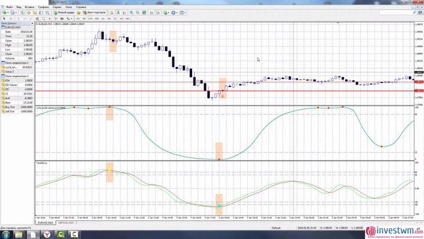Open a new chart with toolbar icon

pyautogui.click(x=5, y=13)
